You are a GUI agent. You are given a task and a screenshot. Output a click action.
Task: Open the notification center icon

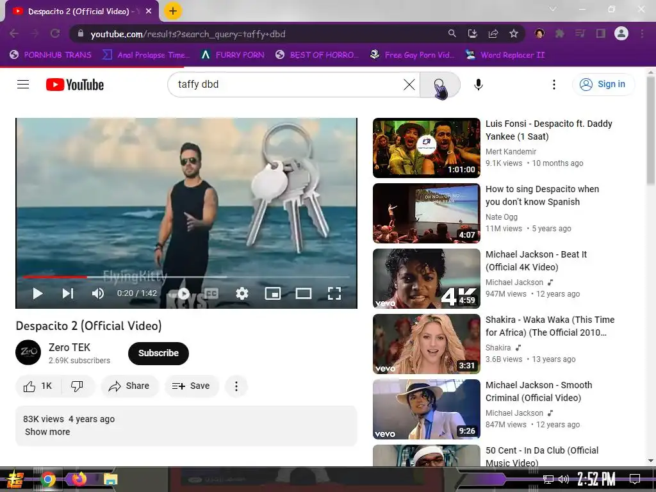pyautogui.click(x=635, y=479)
